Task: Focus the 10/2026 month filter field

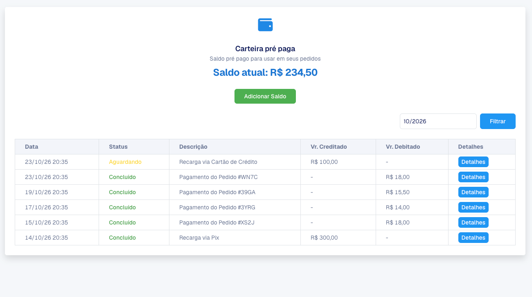Action: (438, 121)
